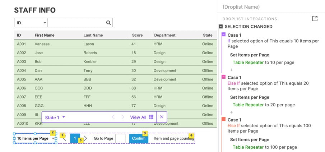Select the STAFF INFO heading
The image size is (325, 152).
35,10
